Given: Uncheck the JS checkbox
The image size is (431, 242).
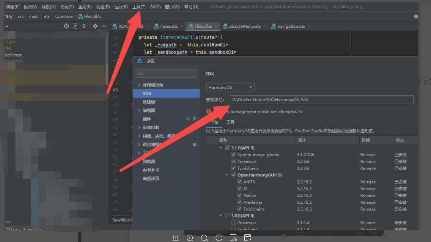Looking at the screenshot, I should tap(239, 189).
